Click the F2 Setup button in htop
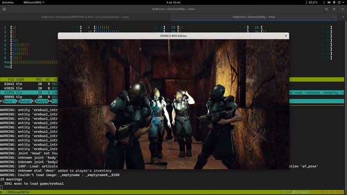 pos(24,101)
